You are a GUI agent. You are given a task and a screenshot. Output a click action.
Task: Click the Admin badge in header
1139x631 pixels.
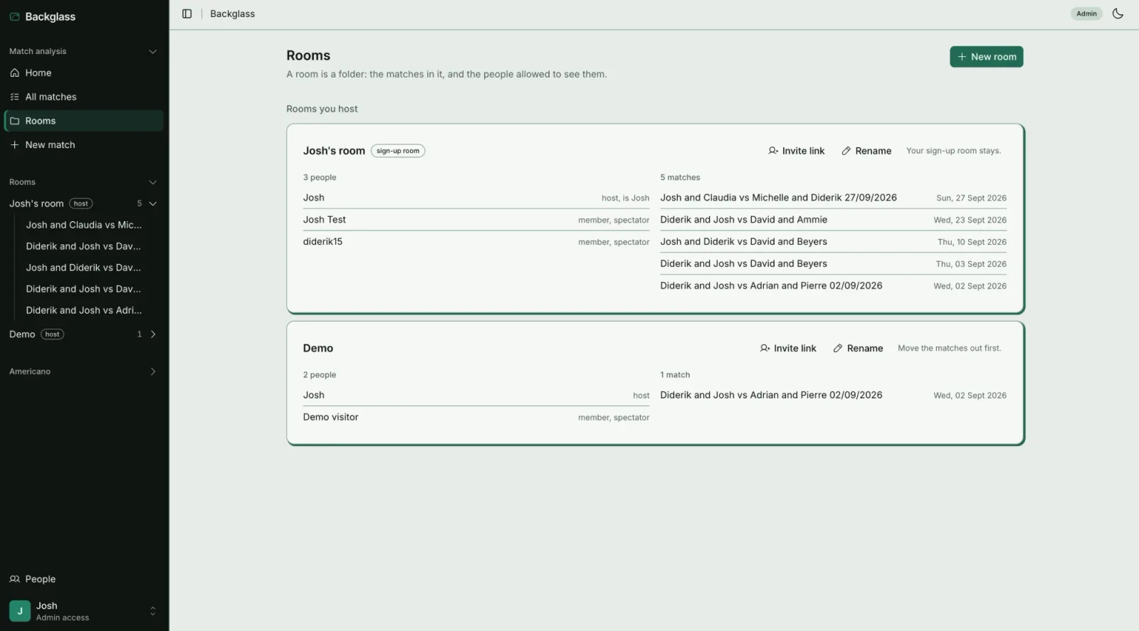(1086, 14)
